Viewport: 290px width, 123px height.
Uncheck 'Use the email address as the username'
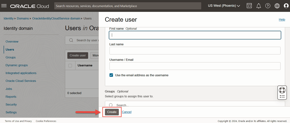111,75
